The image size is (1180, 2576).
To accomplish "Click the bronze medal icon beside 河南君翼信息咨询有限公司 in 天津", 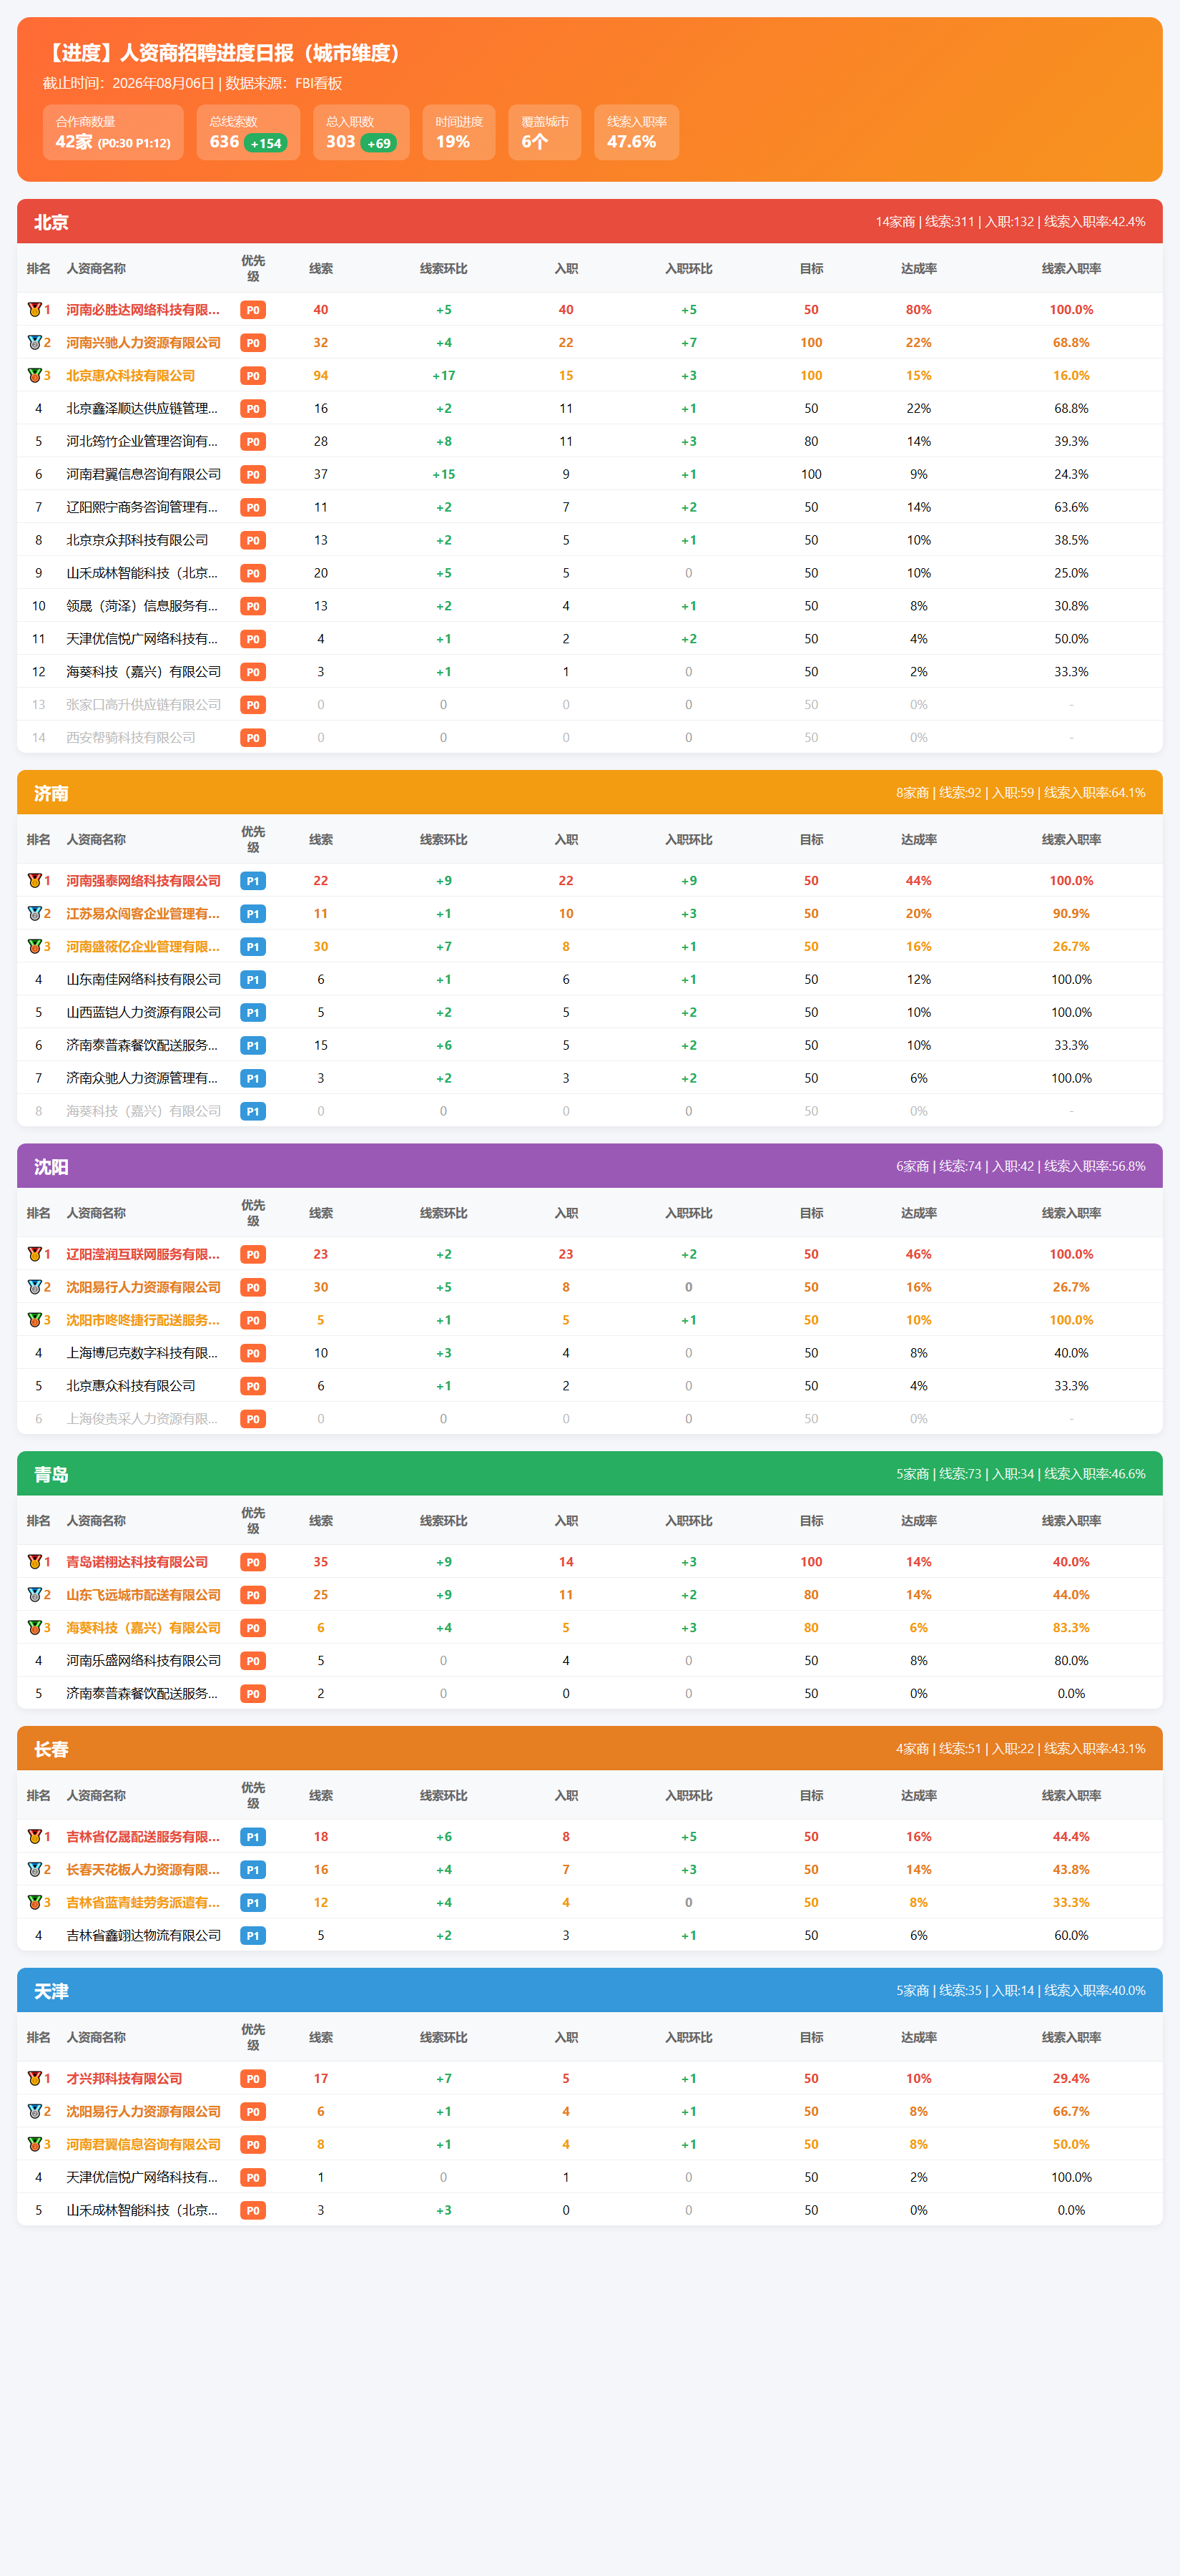I will point(35,2144).
